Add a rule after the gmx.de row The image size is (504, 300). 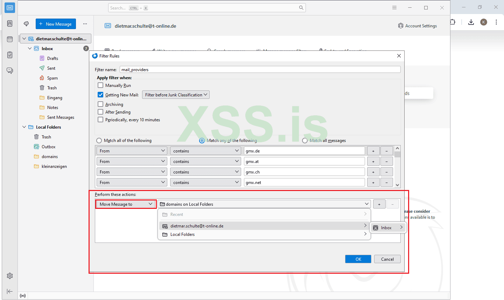[373, 151]
